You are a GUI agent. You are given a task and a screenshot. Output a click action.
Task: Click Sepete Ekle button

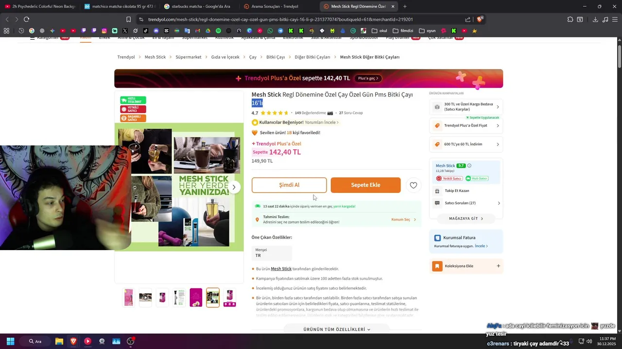pyautogui.click(x=365, y=185)
